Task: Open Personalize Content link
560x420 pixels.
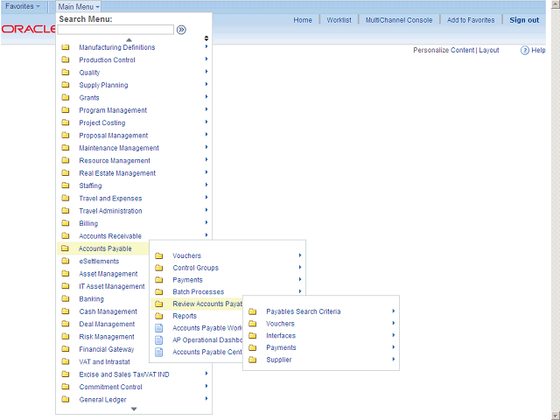Action: click(443, 51)
